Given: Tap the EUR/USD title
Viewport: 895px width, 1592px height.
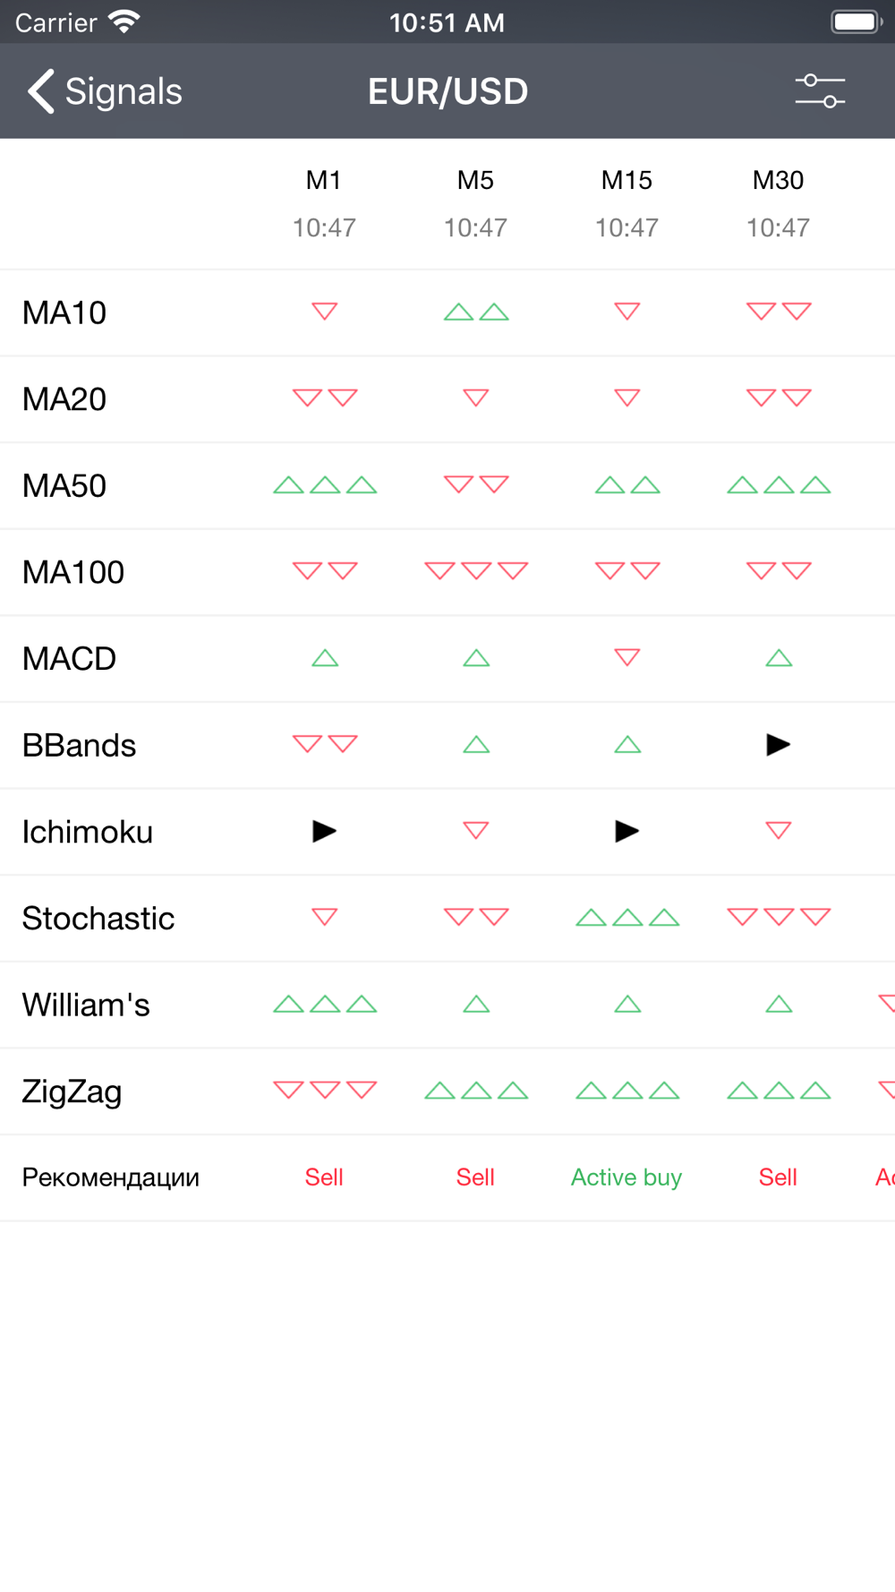Looking at the screenshot, I should tap(447, 91).
